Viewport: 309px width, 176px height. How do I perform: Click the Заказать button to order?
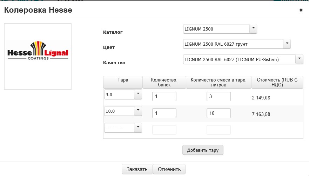tap(137, 169)
